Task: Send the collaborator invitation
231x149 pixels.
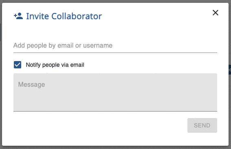Action: pyautogui.click(x=202, y=125)
